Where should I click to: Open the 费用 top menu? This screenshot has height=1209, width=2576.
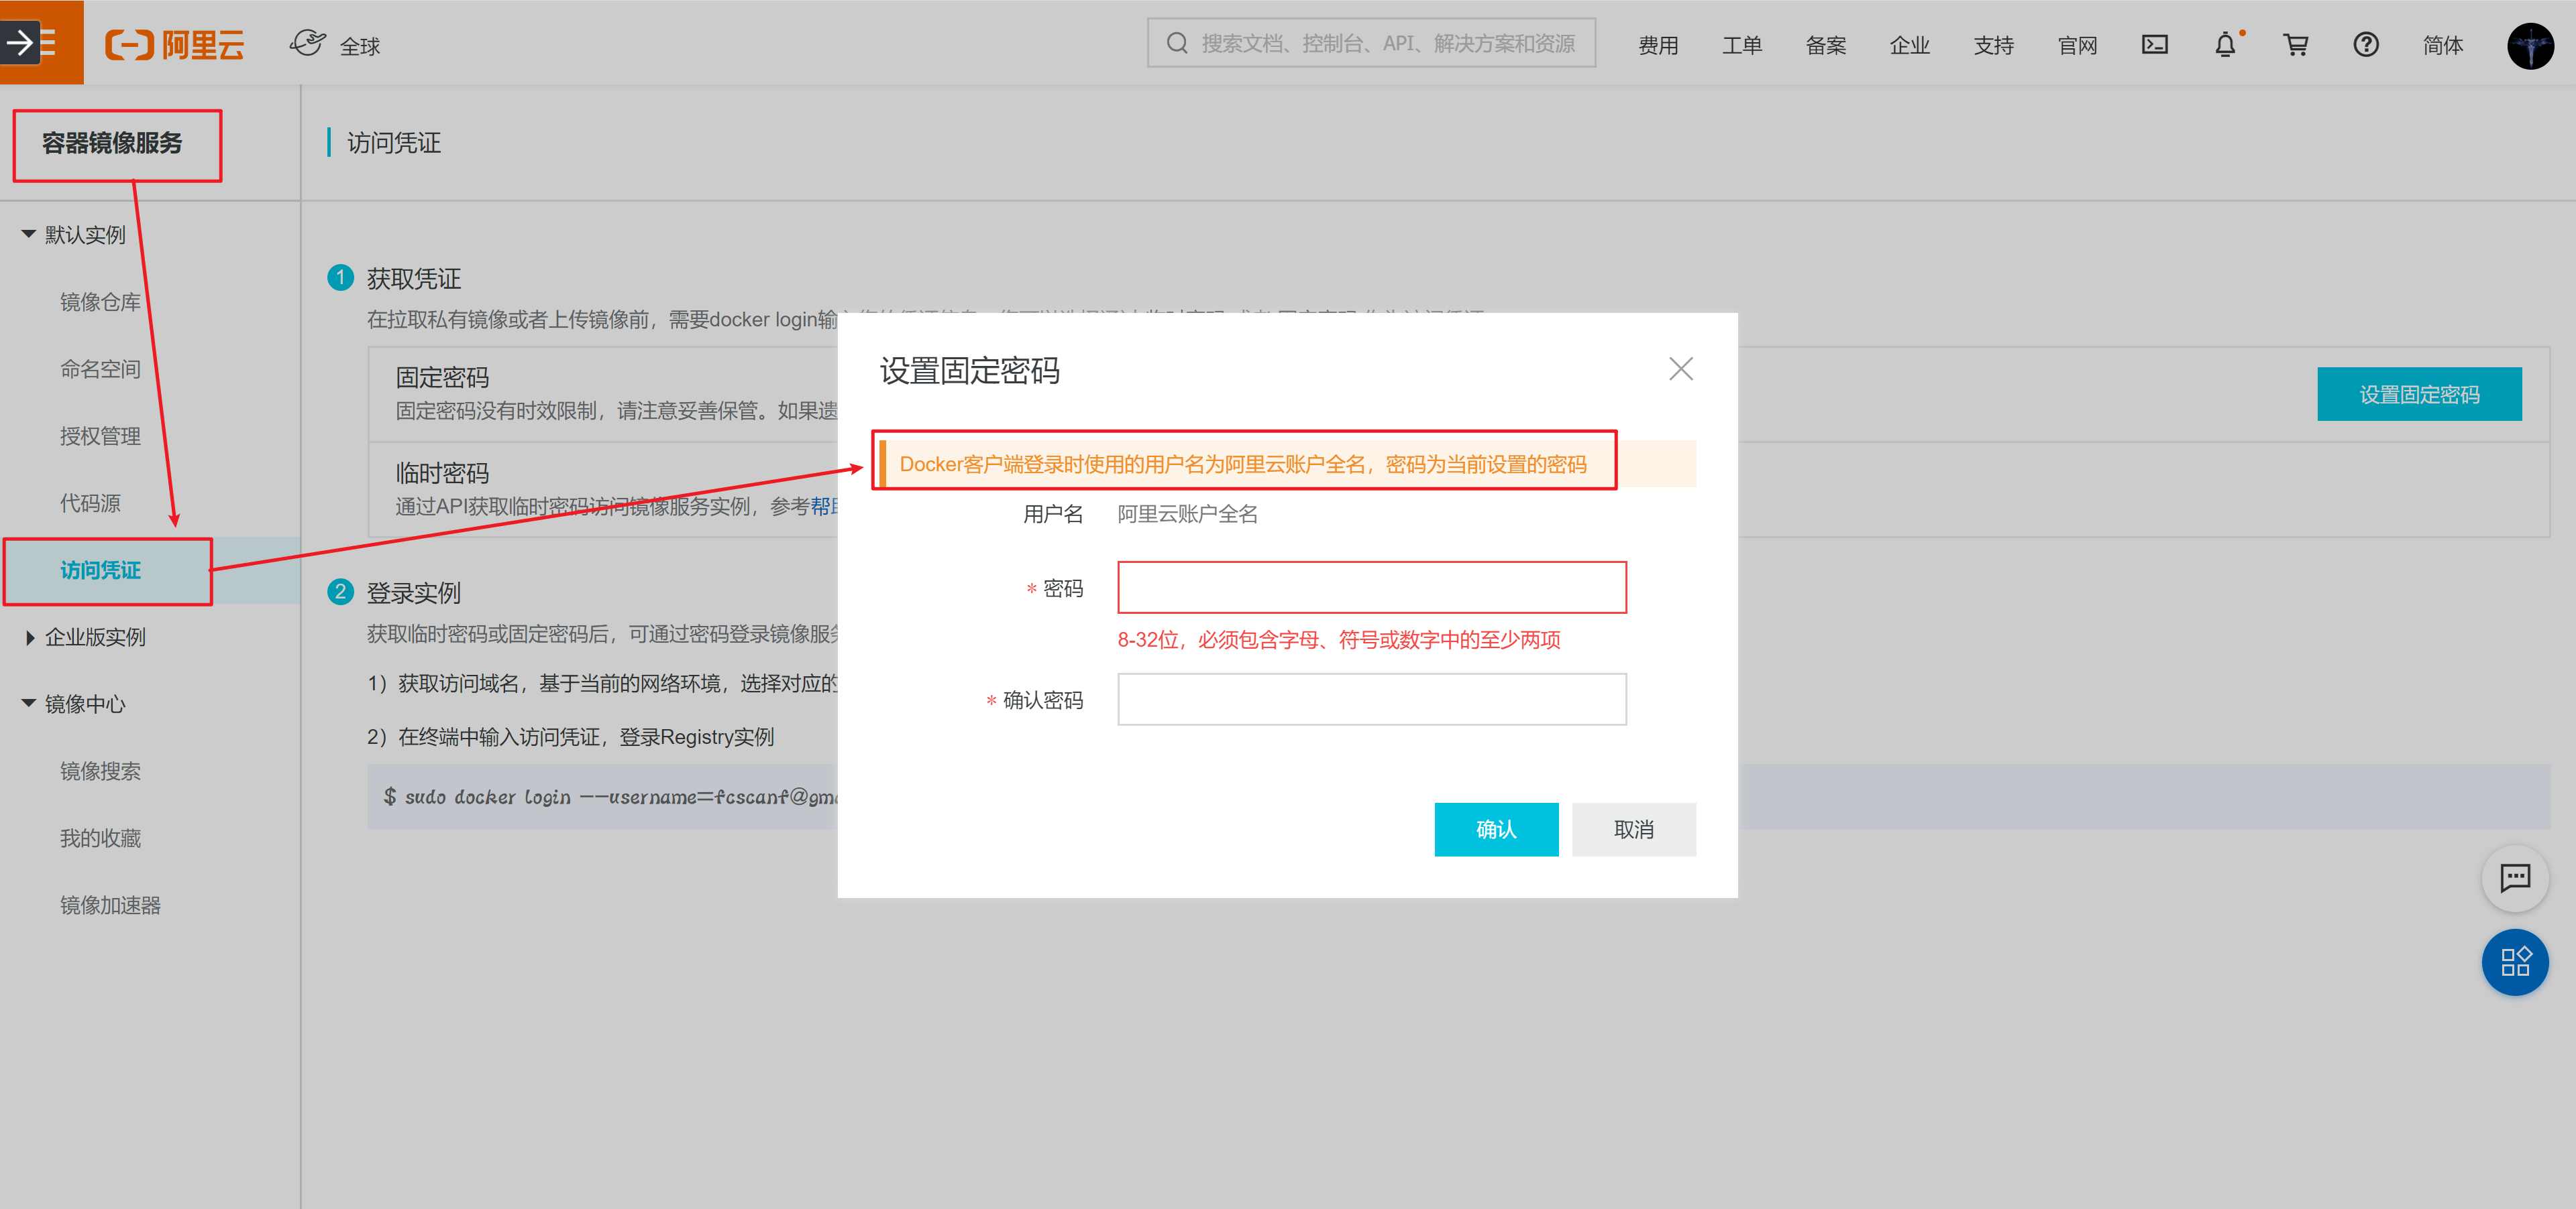[x=1658, y=45]
